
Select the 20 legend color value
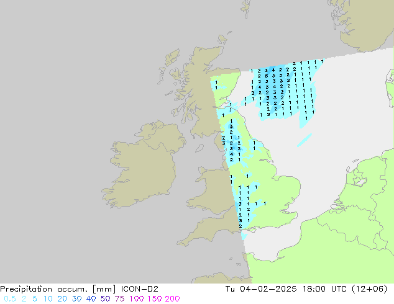click(x=62, y=299)
